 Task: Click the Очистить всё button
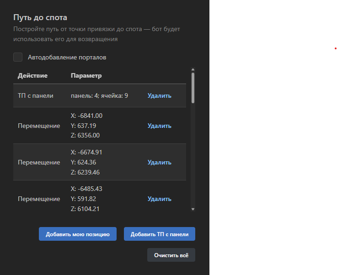click(x=171, y=255)
